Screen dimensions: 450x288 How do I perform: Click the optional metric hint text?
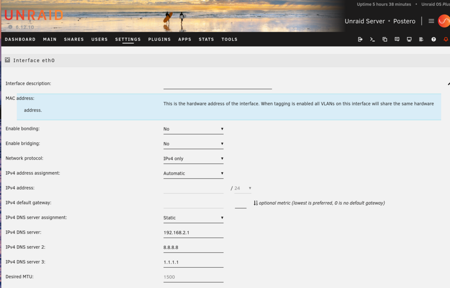pyautogui.click(x=322, y=203)
